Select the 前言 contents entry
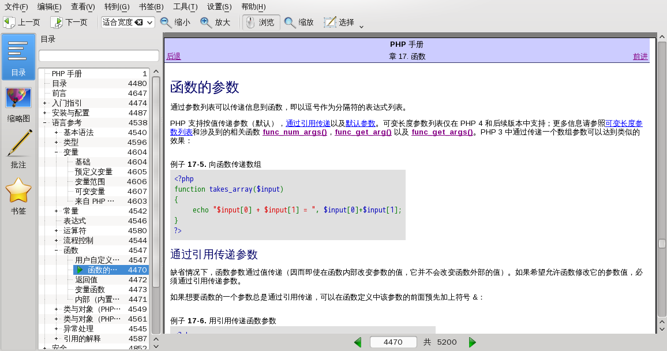667x351 pixels. point(59,93)
